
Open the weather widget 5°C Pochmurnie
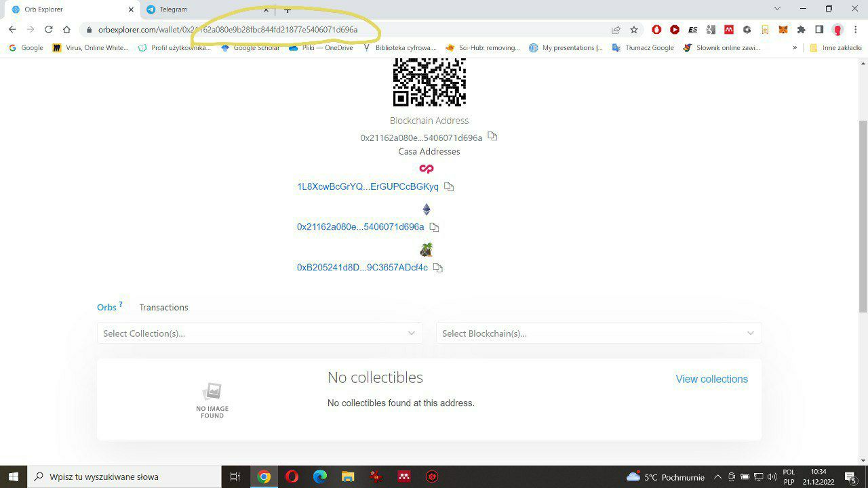click(x=665, y=476)
